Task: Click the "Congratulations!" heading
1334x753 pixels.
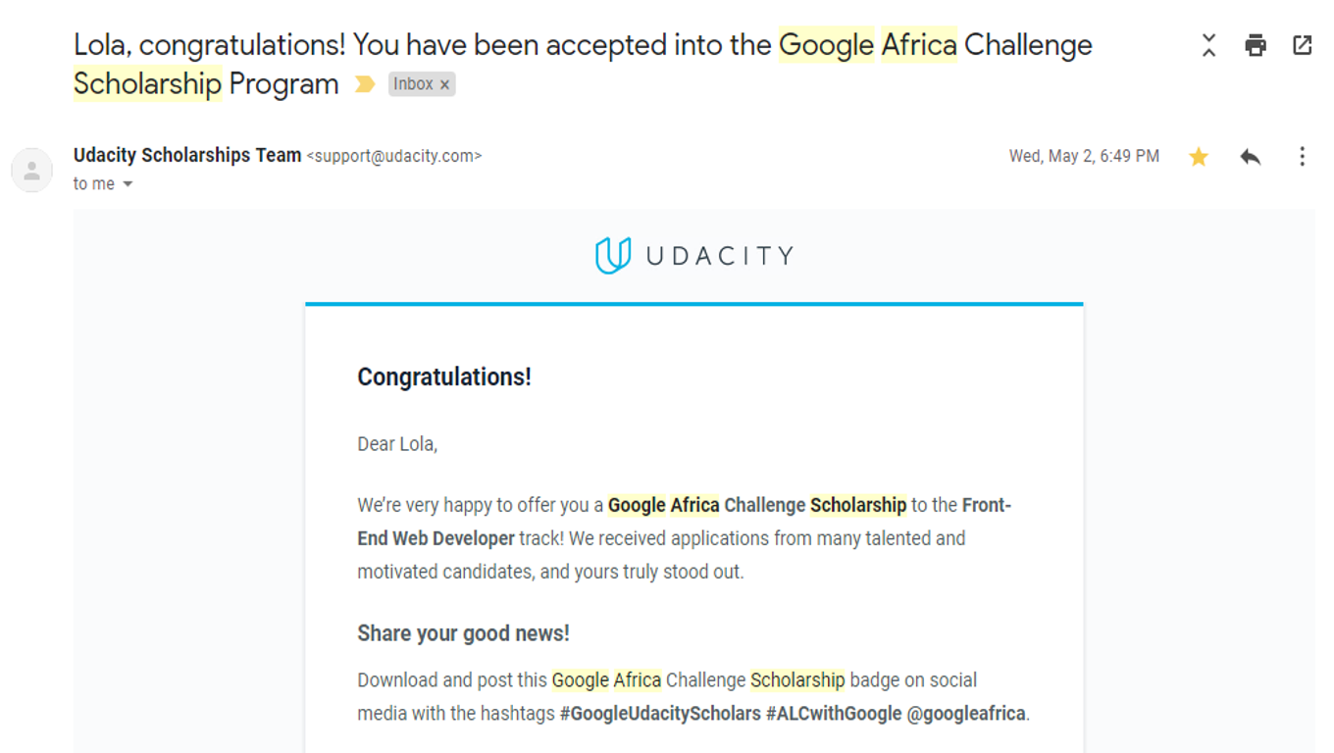Action: click(444, 377)
